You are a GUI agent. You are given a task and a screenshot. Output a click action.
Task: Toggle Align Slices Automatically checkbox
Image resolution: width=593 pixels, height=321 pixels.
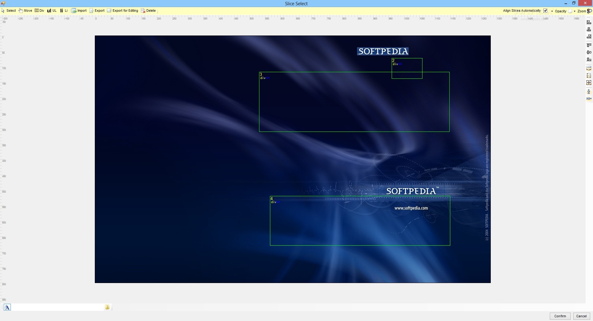click(545, 11)
